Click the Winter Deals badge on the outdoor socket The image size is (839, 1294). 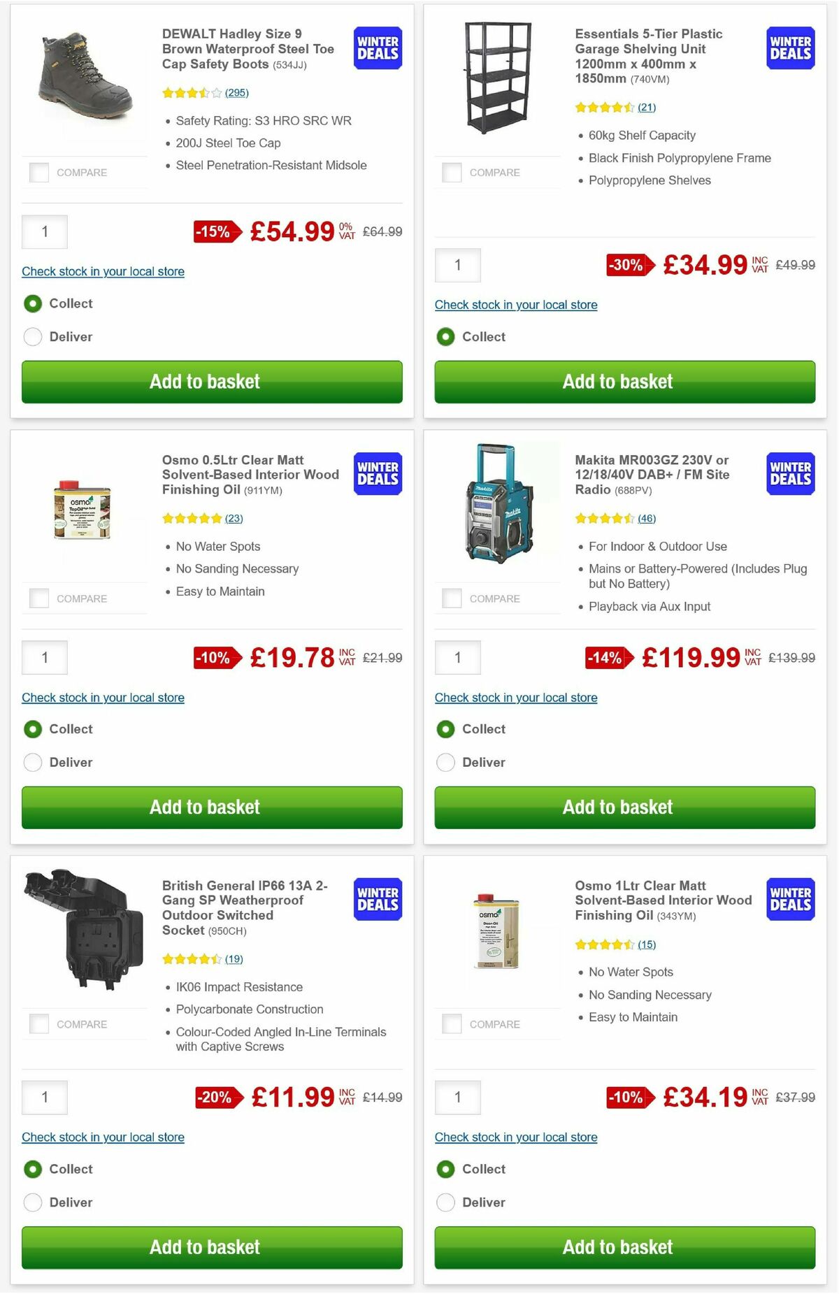point(377,899)
